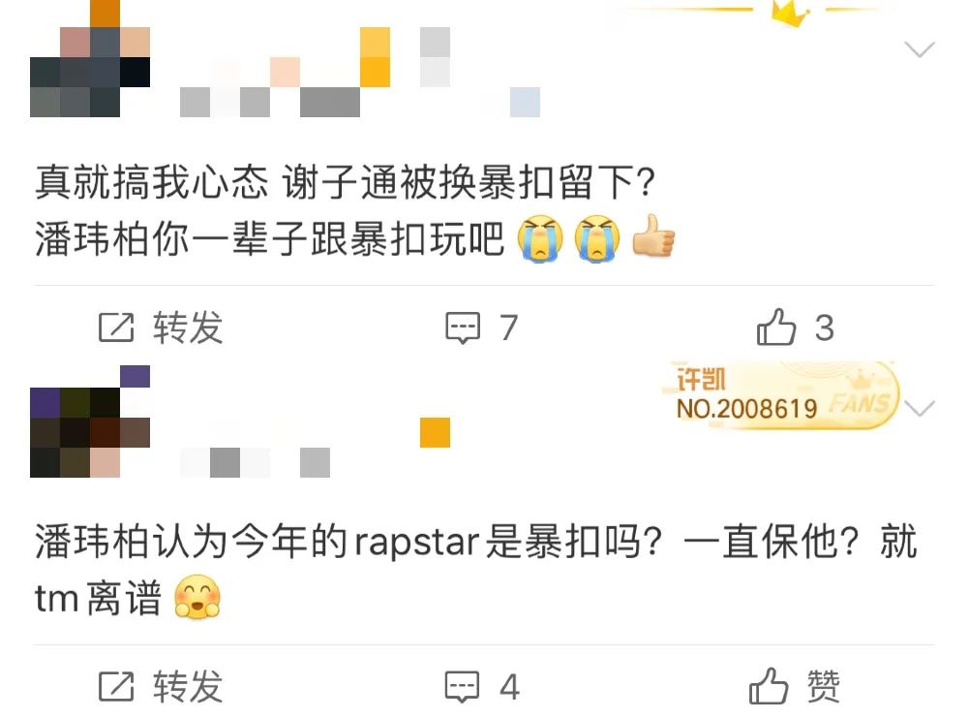The width and height of the screenshot is (968, 718).
Task: Open comments via bubble icon beside 7
Action: (x=463, y=328)
